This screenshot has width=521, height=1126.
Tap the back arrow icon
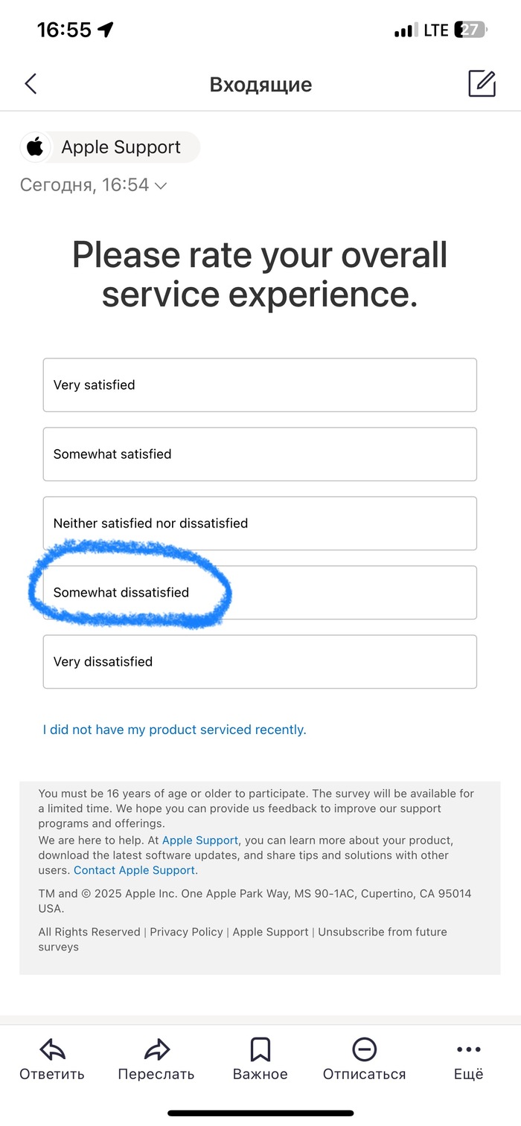tap(31, 84)
